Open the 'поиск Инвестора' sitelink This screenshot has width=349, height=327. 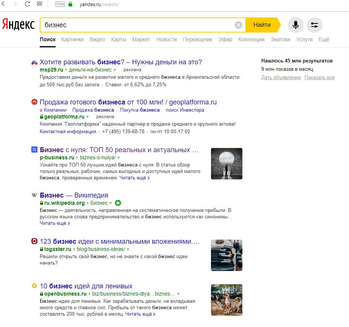point(185,110)
